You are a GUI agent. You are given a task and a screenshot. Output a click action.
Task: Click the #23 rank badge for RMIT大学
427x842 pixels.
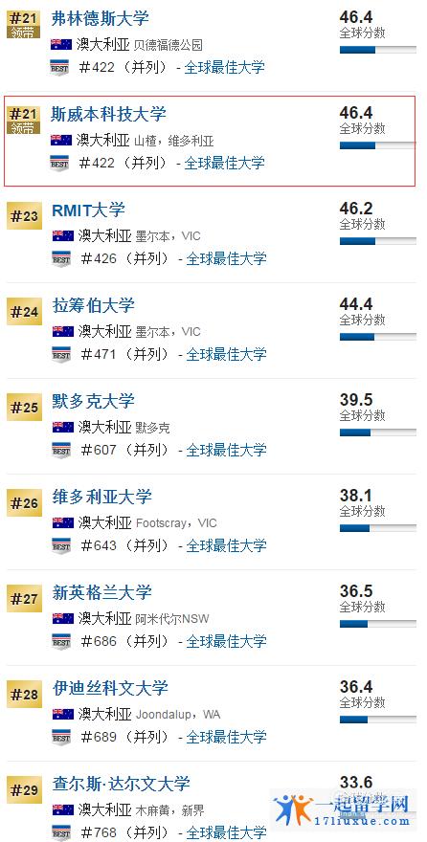pos(24,217)
